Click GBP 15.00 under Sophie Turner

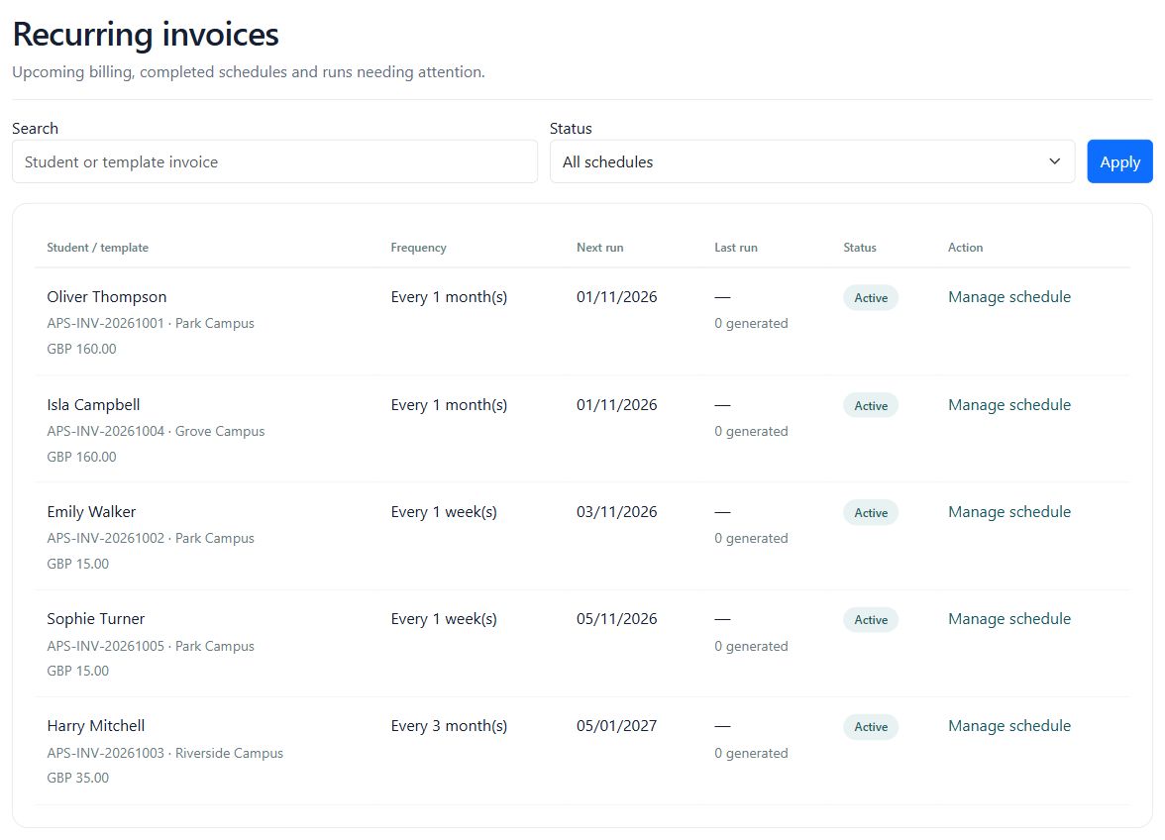[77, 671]
